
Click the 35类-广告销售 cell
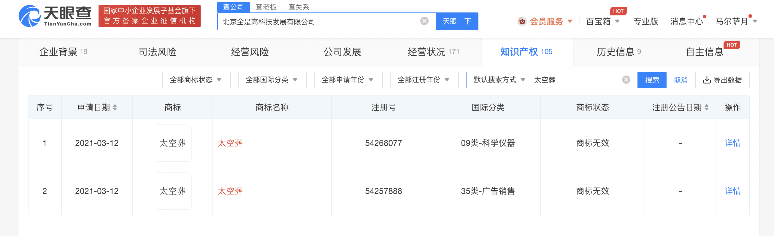[x=488, y=191]
